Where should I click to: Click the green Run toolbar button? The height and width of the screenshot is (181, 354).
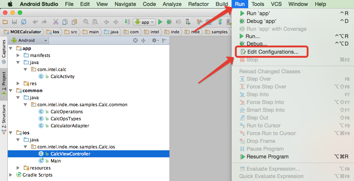160,22
